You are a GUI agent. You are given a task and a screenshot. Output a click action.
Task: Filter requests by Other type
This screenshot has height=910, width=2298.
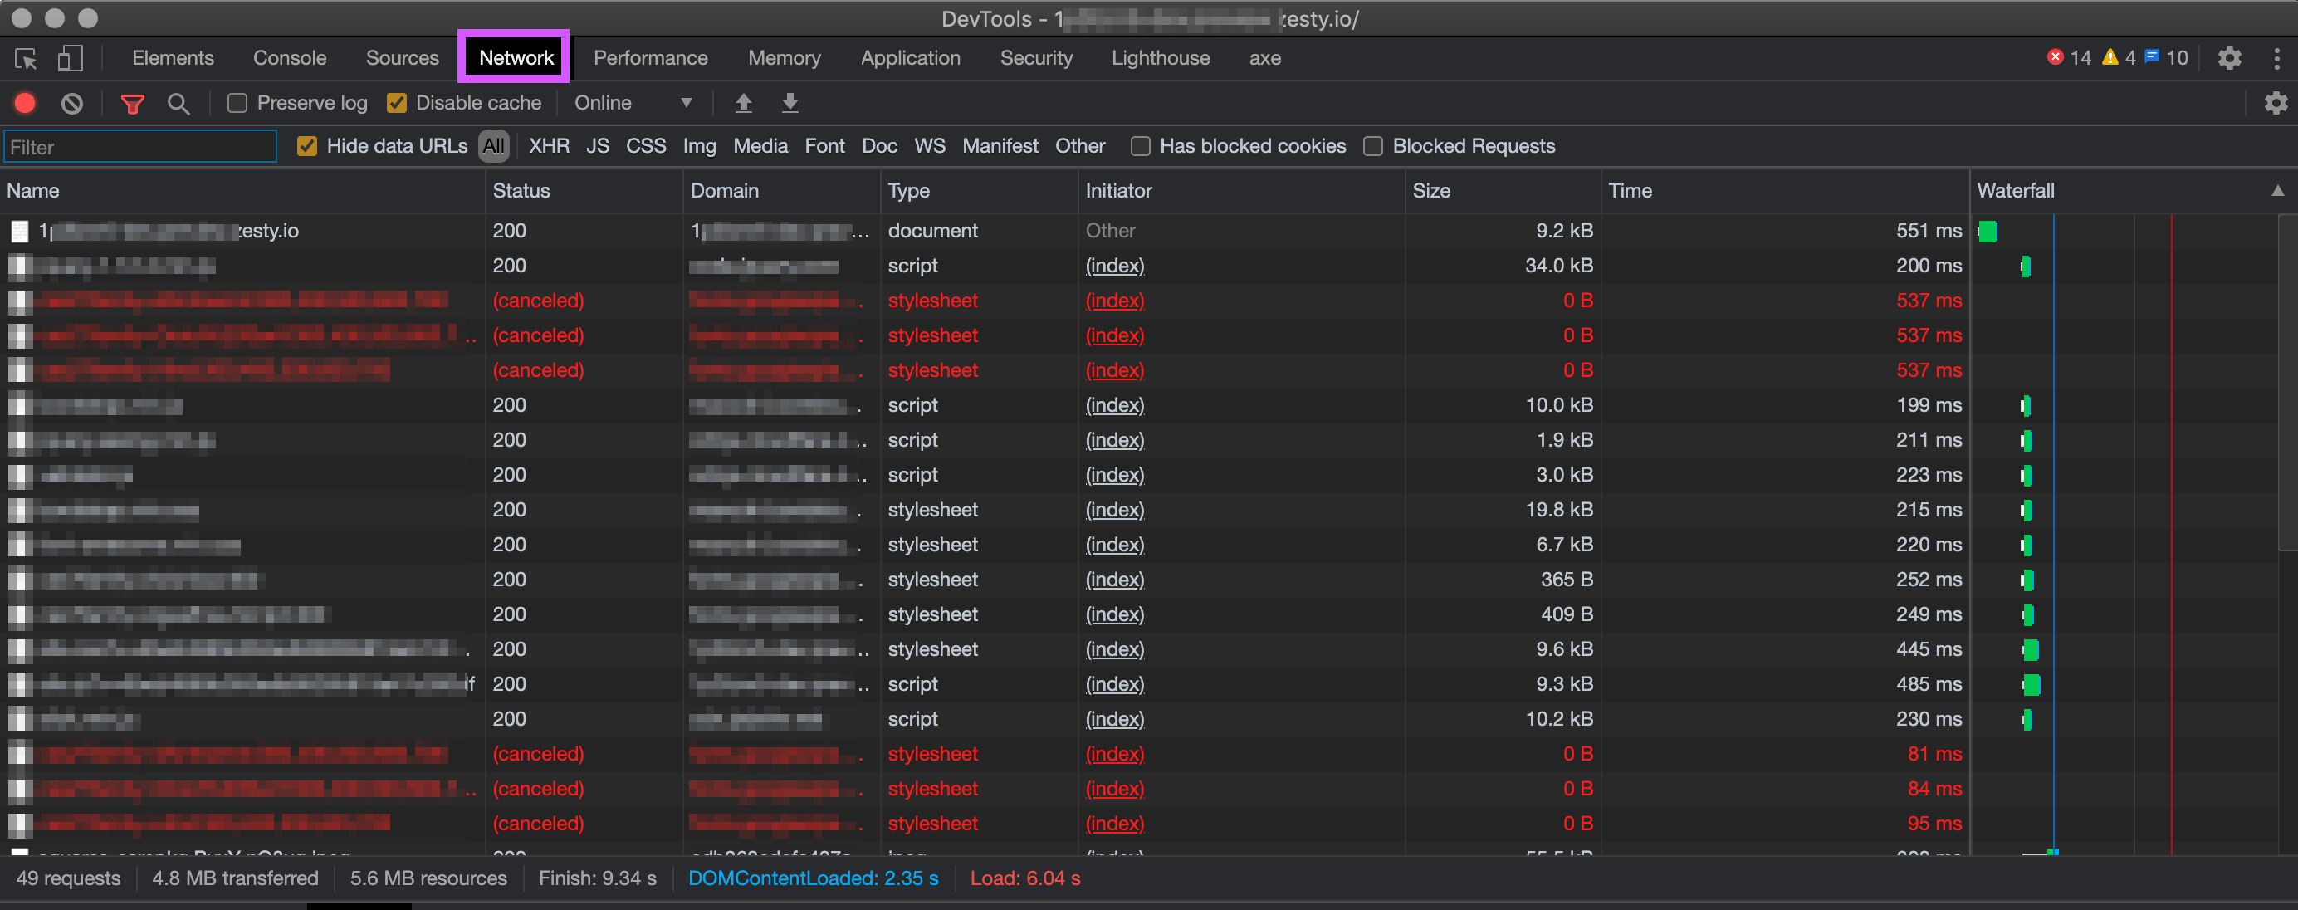[1079, 146]
